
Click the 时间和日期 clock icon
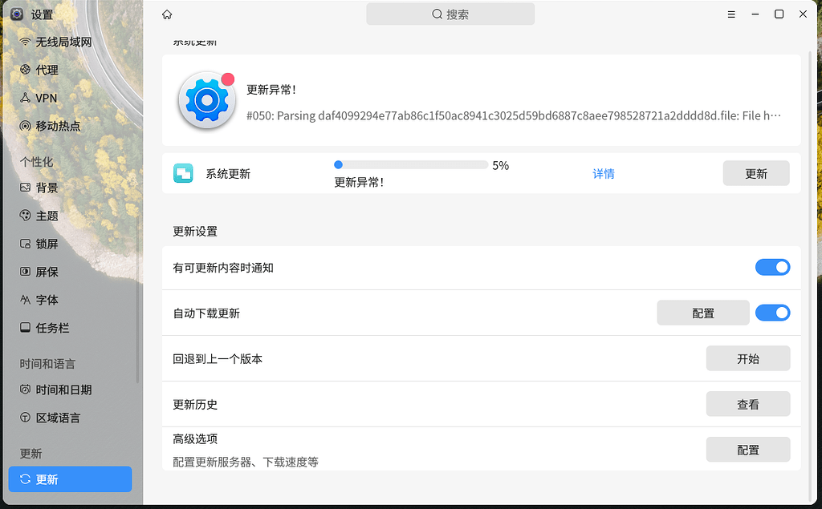pyautogui.click(x=25, y=390)
